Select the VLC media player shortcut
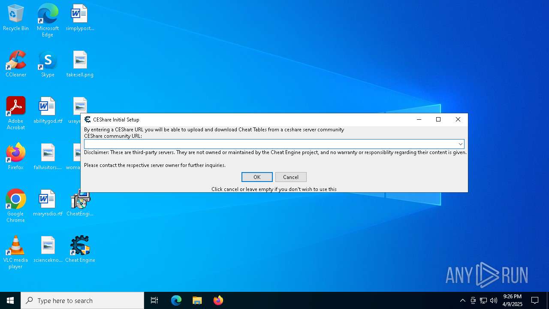This screenshot has height=309, width=549. point(16,252)
